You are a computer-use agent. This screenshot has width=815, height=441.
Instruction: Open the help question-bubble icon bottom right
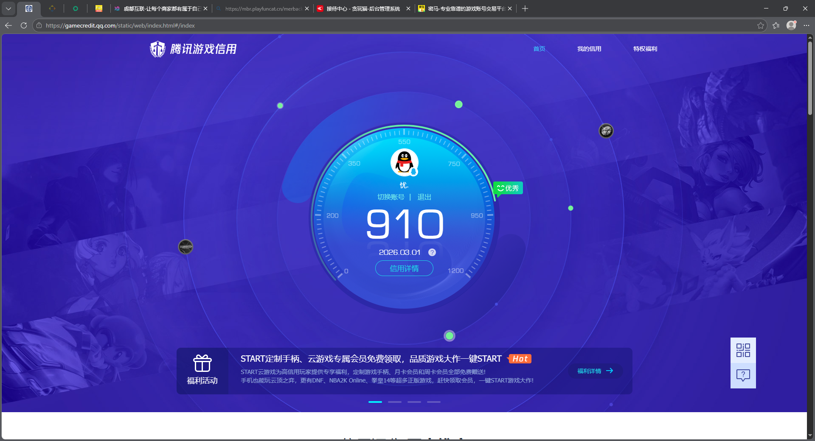pyautogui.click(x=742, y=375)
